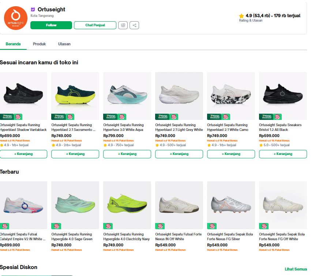Open the Rating & Ulasan link
This screenshot has height=276, width=311.
[x=251, y=20]
